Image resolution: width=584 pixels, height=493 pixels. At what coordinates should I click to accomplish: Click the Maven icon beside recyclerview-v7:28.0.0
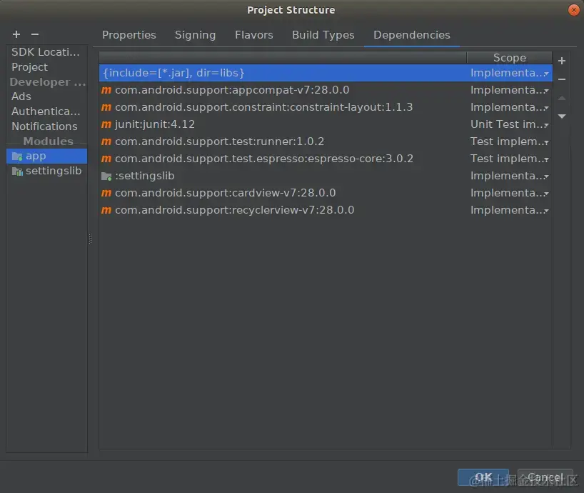[106, 210]
